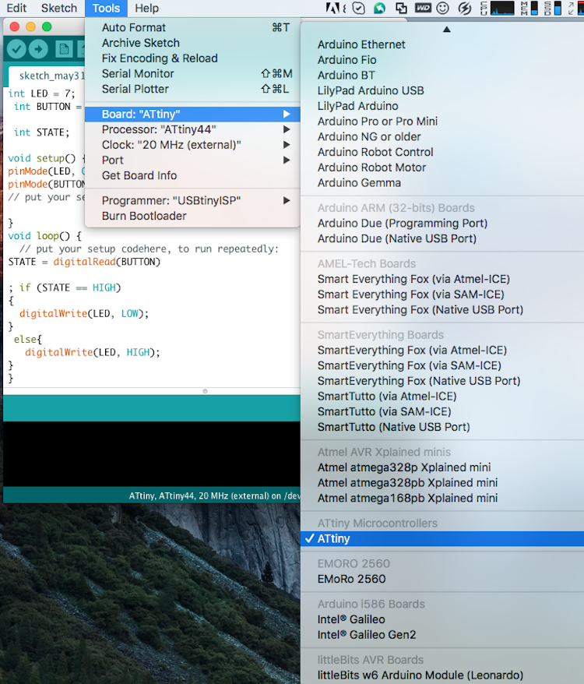Select Arduino NG or older board
Image resolution: width=584 pixels, height=684 pixels.
click(442, 136)
